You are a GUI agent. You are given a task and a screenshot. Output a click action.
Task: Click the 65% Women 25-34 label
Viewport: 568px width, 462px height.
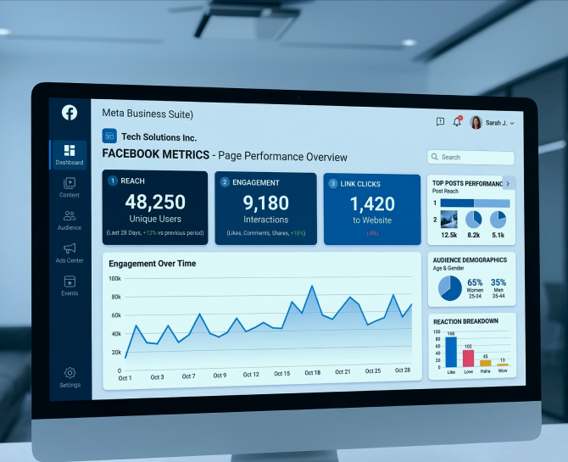[475, 288]
